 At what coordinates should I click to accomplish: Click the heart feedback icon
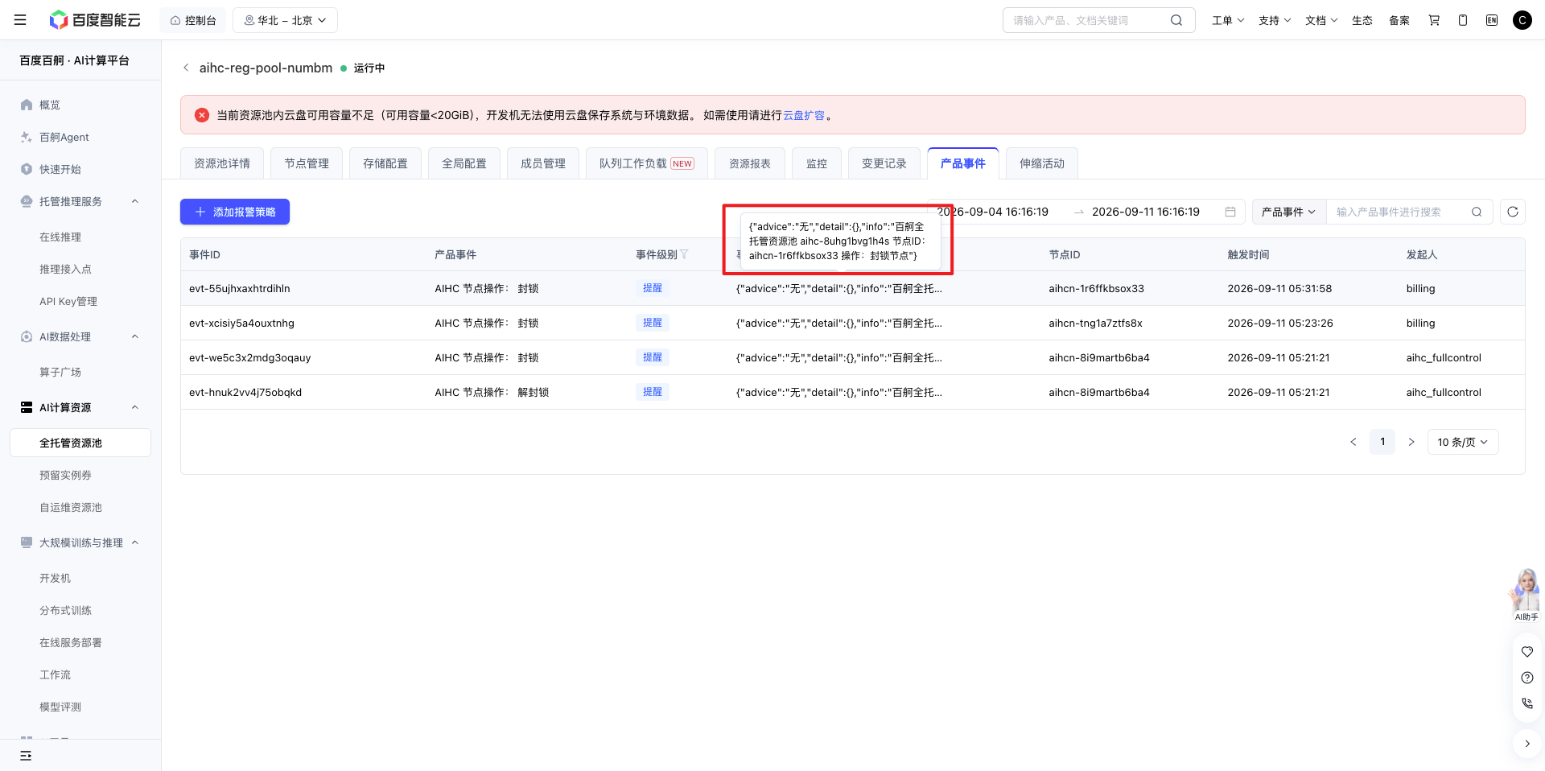point(1527,652)
